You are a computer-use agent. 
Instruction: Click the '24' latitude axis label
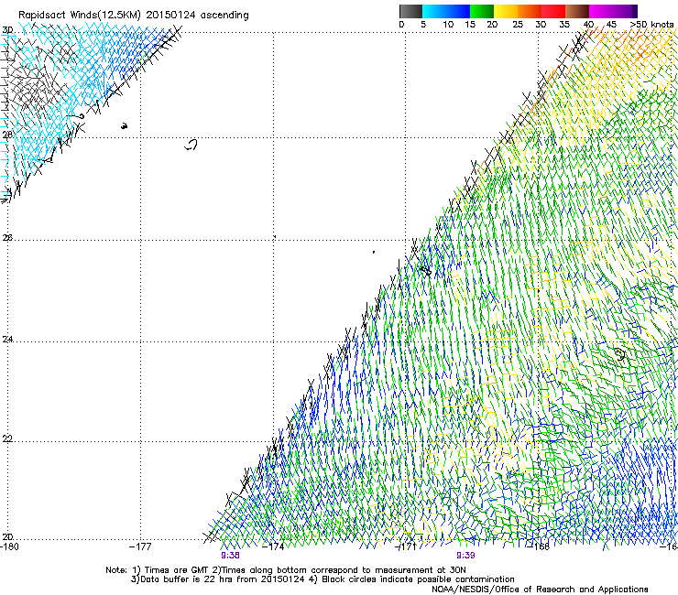(x=7, y=340)
